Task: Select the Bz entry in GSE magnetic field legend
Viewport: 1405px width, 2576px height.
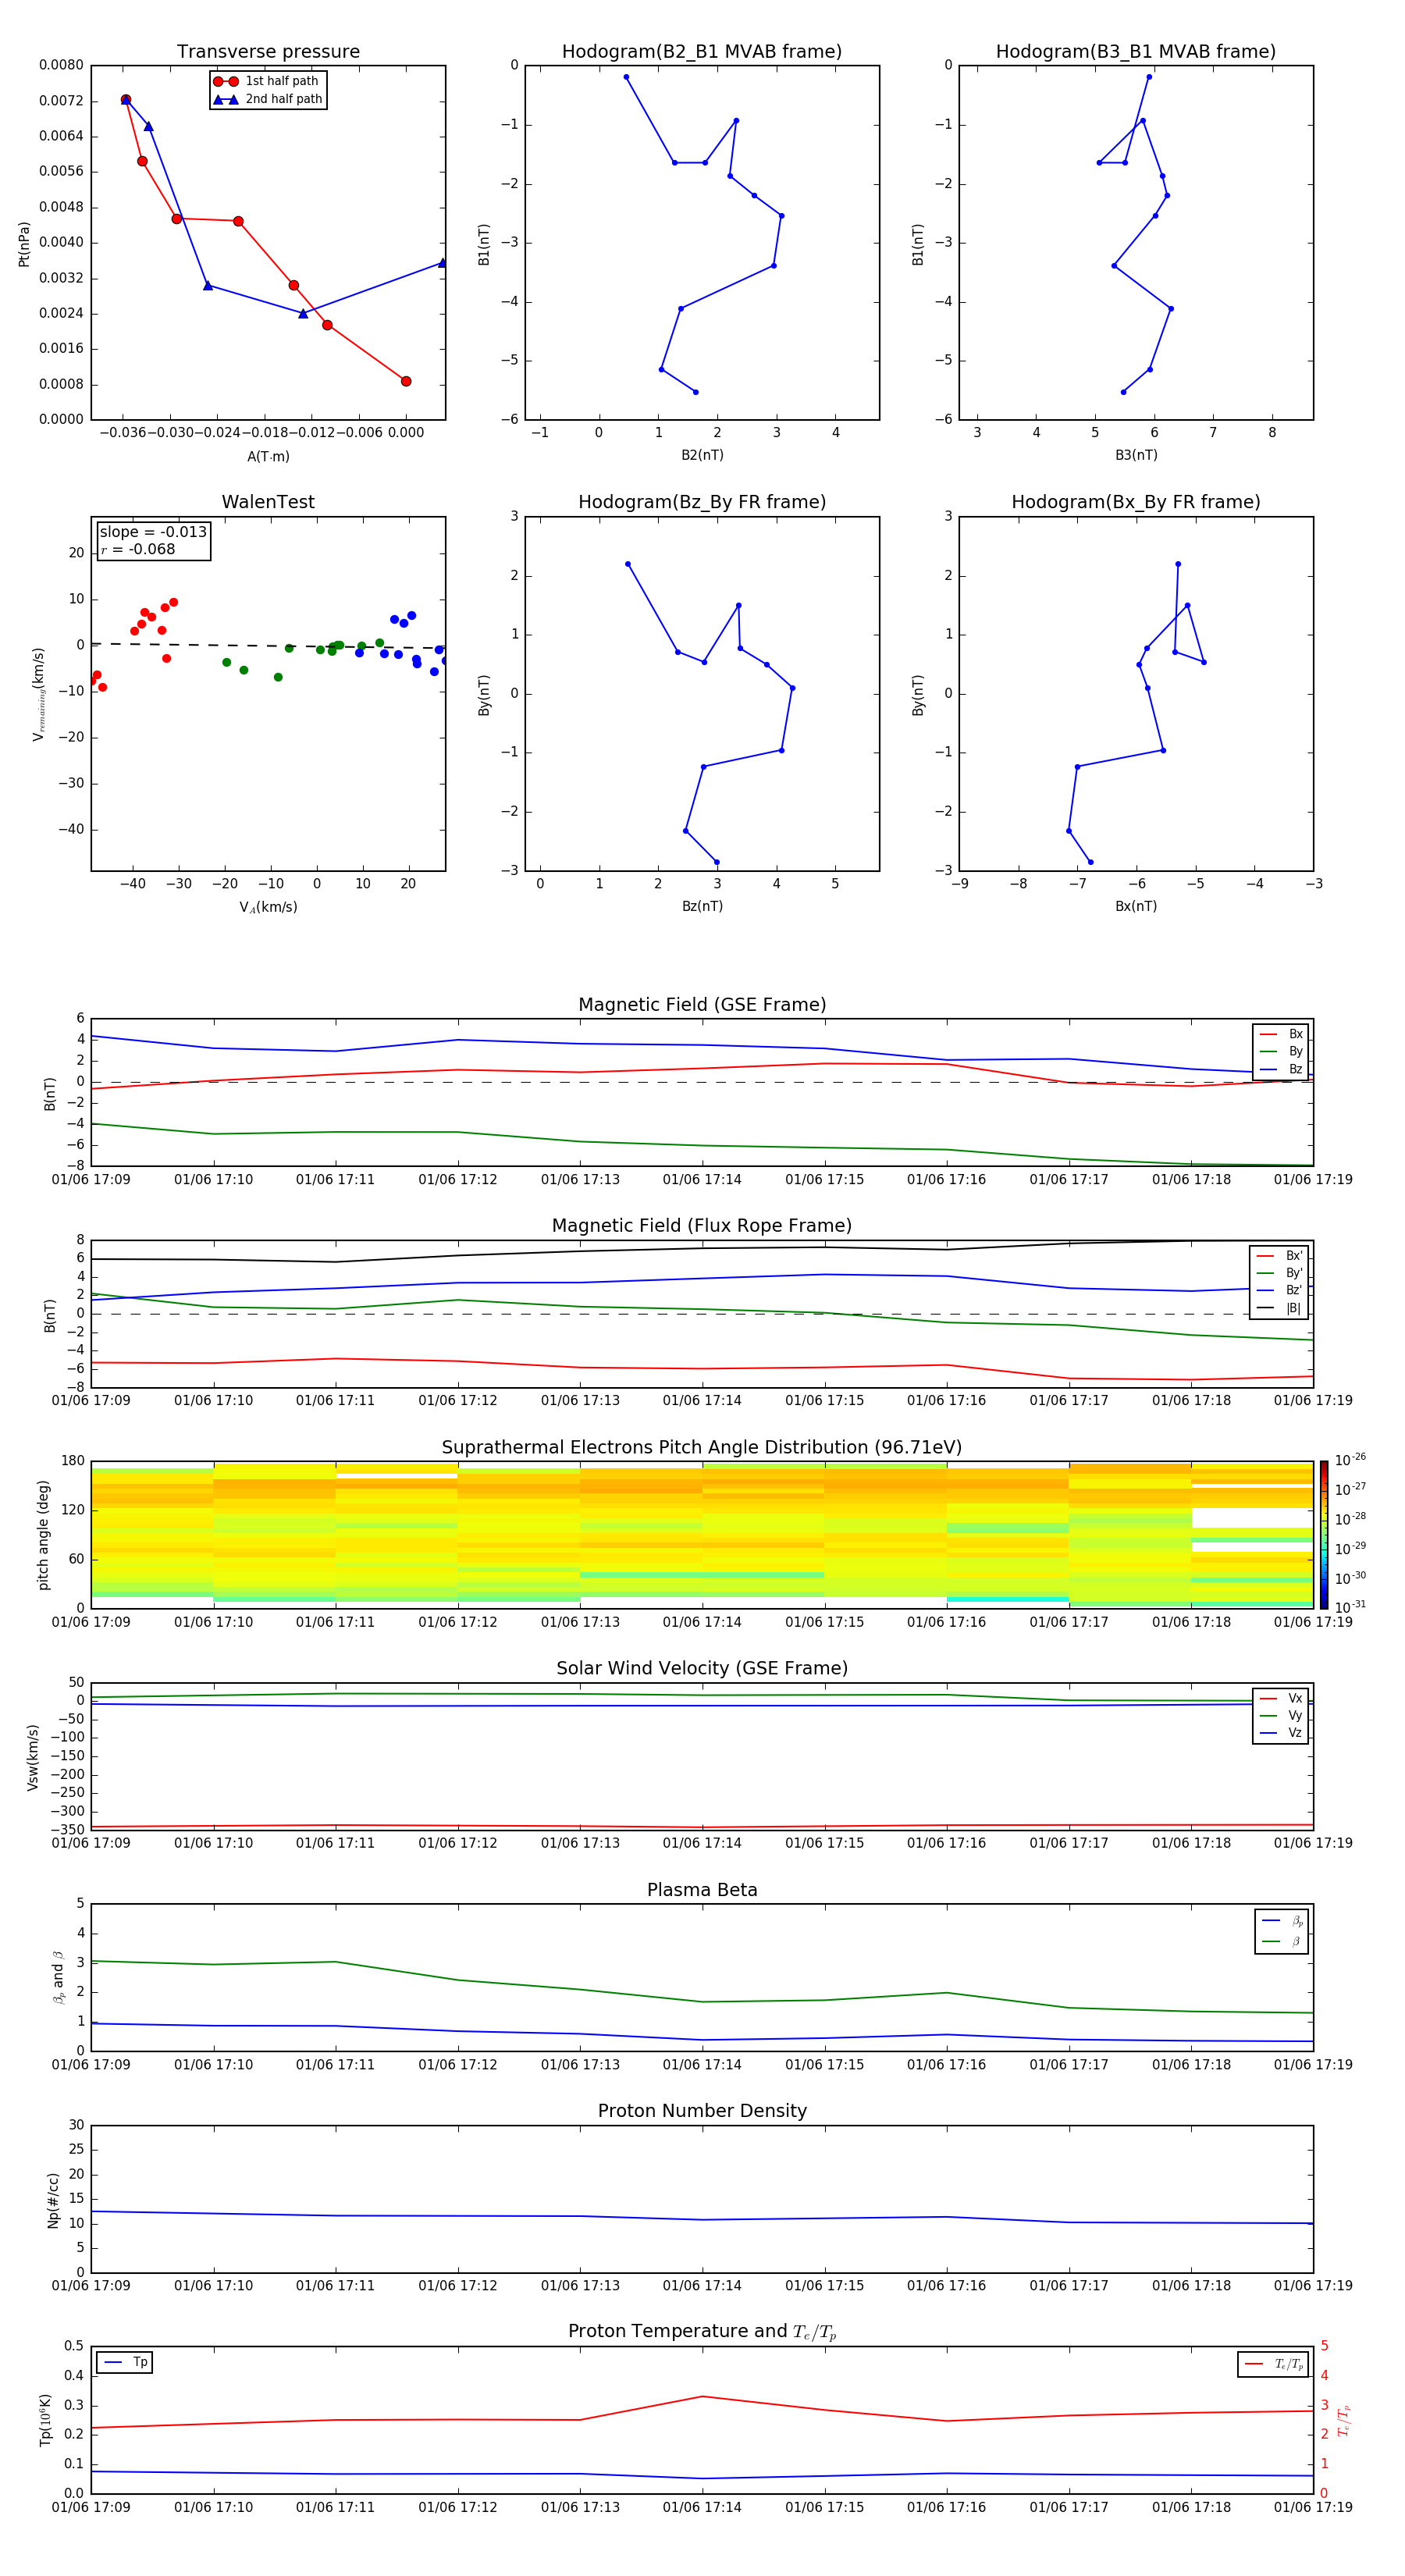Action: tap(1281, 1069)
